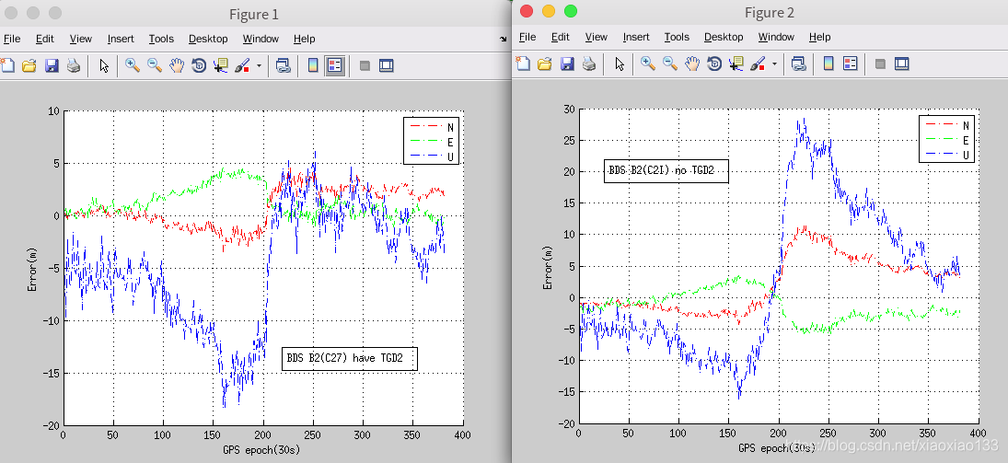Save figure icon in Figure 2 toolbar

pyautogui.click(x=567, y=63)
